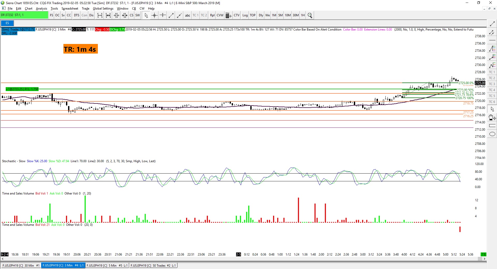Select the price projection tool in right toolbar
The height and width of the screenshot is (269, 497).
[492, 65]
